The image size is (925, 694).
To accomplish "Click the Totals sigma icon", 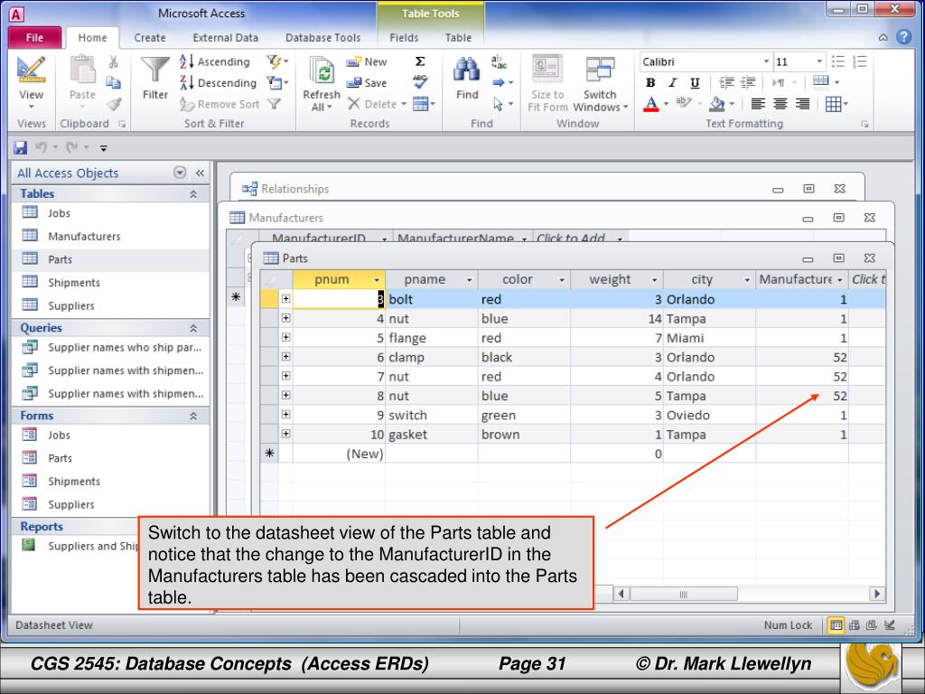I will point(420,61).
